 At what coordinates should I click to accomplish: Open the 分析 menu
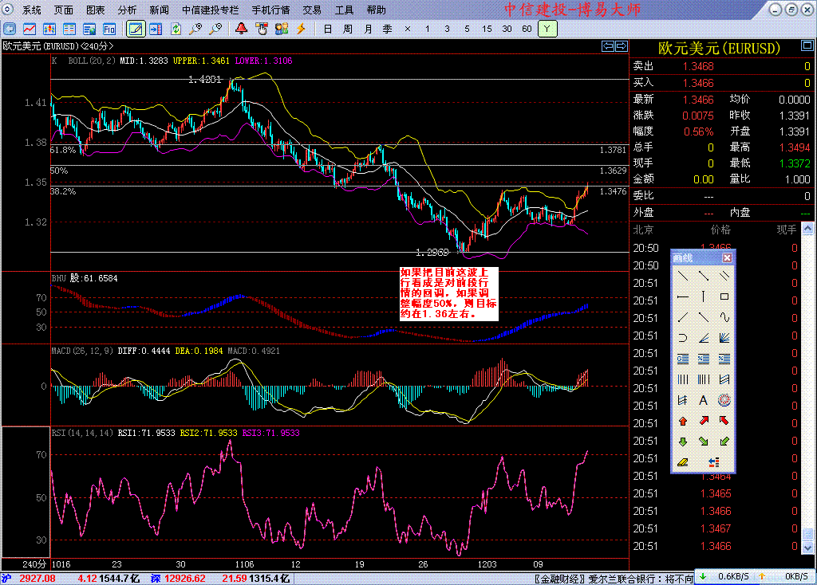(x=127, y=10)
